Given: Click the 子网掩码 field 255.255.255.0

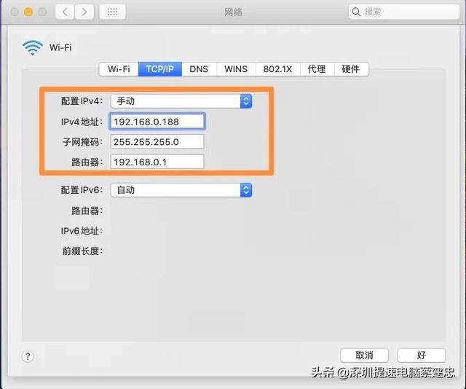Looking at the screenshot, I should point(157,141).
